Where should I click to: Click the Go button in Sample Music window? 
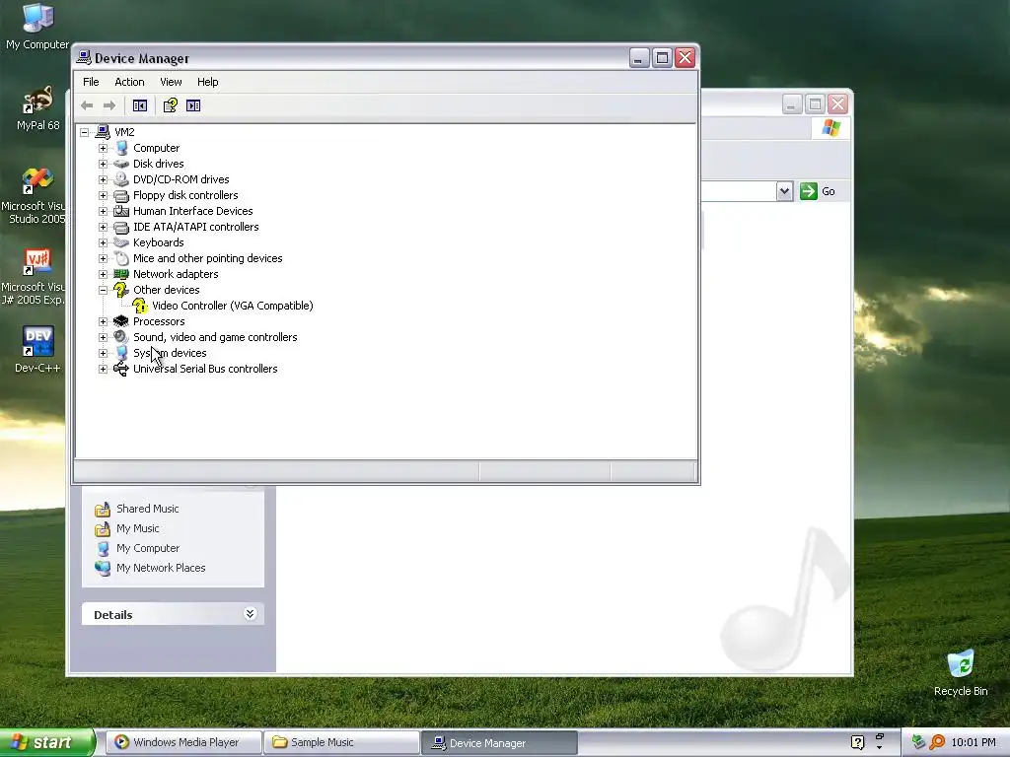(818, 191)
